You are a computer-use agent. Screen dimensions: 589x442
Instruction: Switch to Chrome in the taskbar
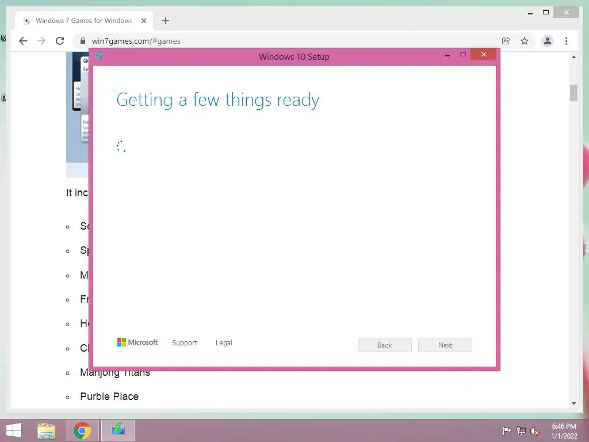tap(82, 430)
